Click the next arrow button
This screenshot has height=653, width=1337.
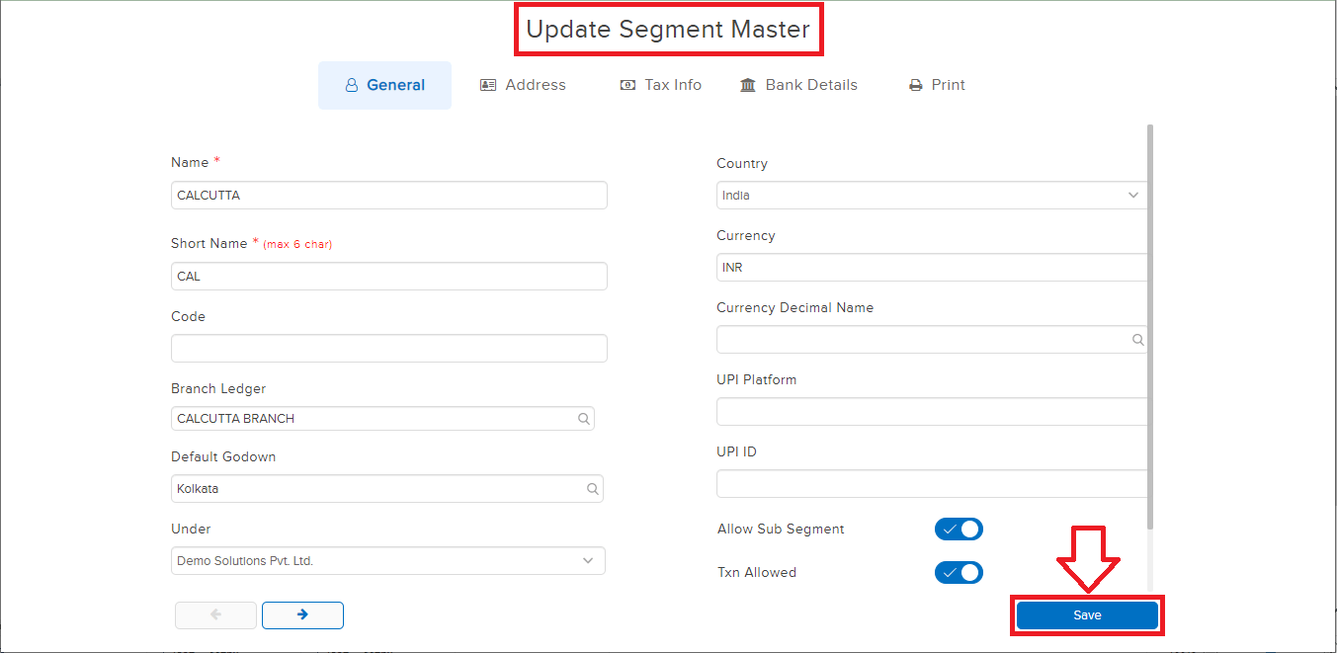(302, 614)
